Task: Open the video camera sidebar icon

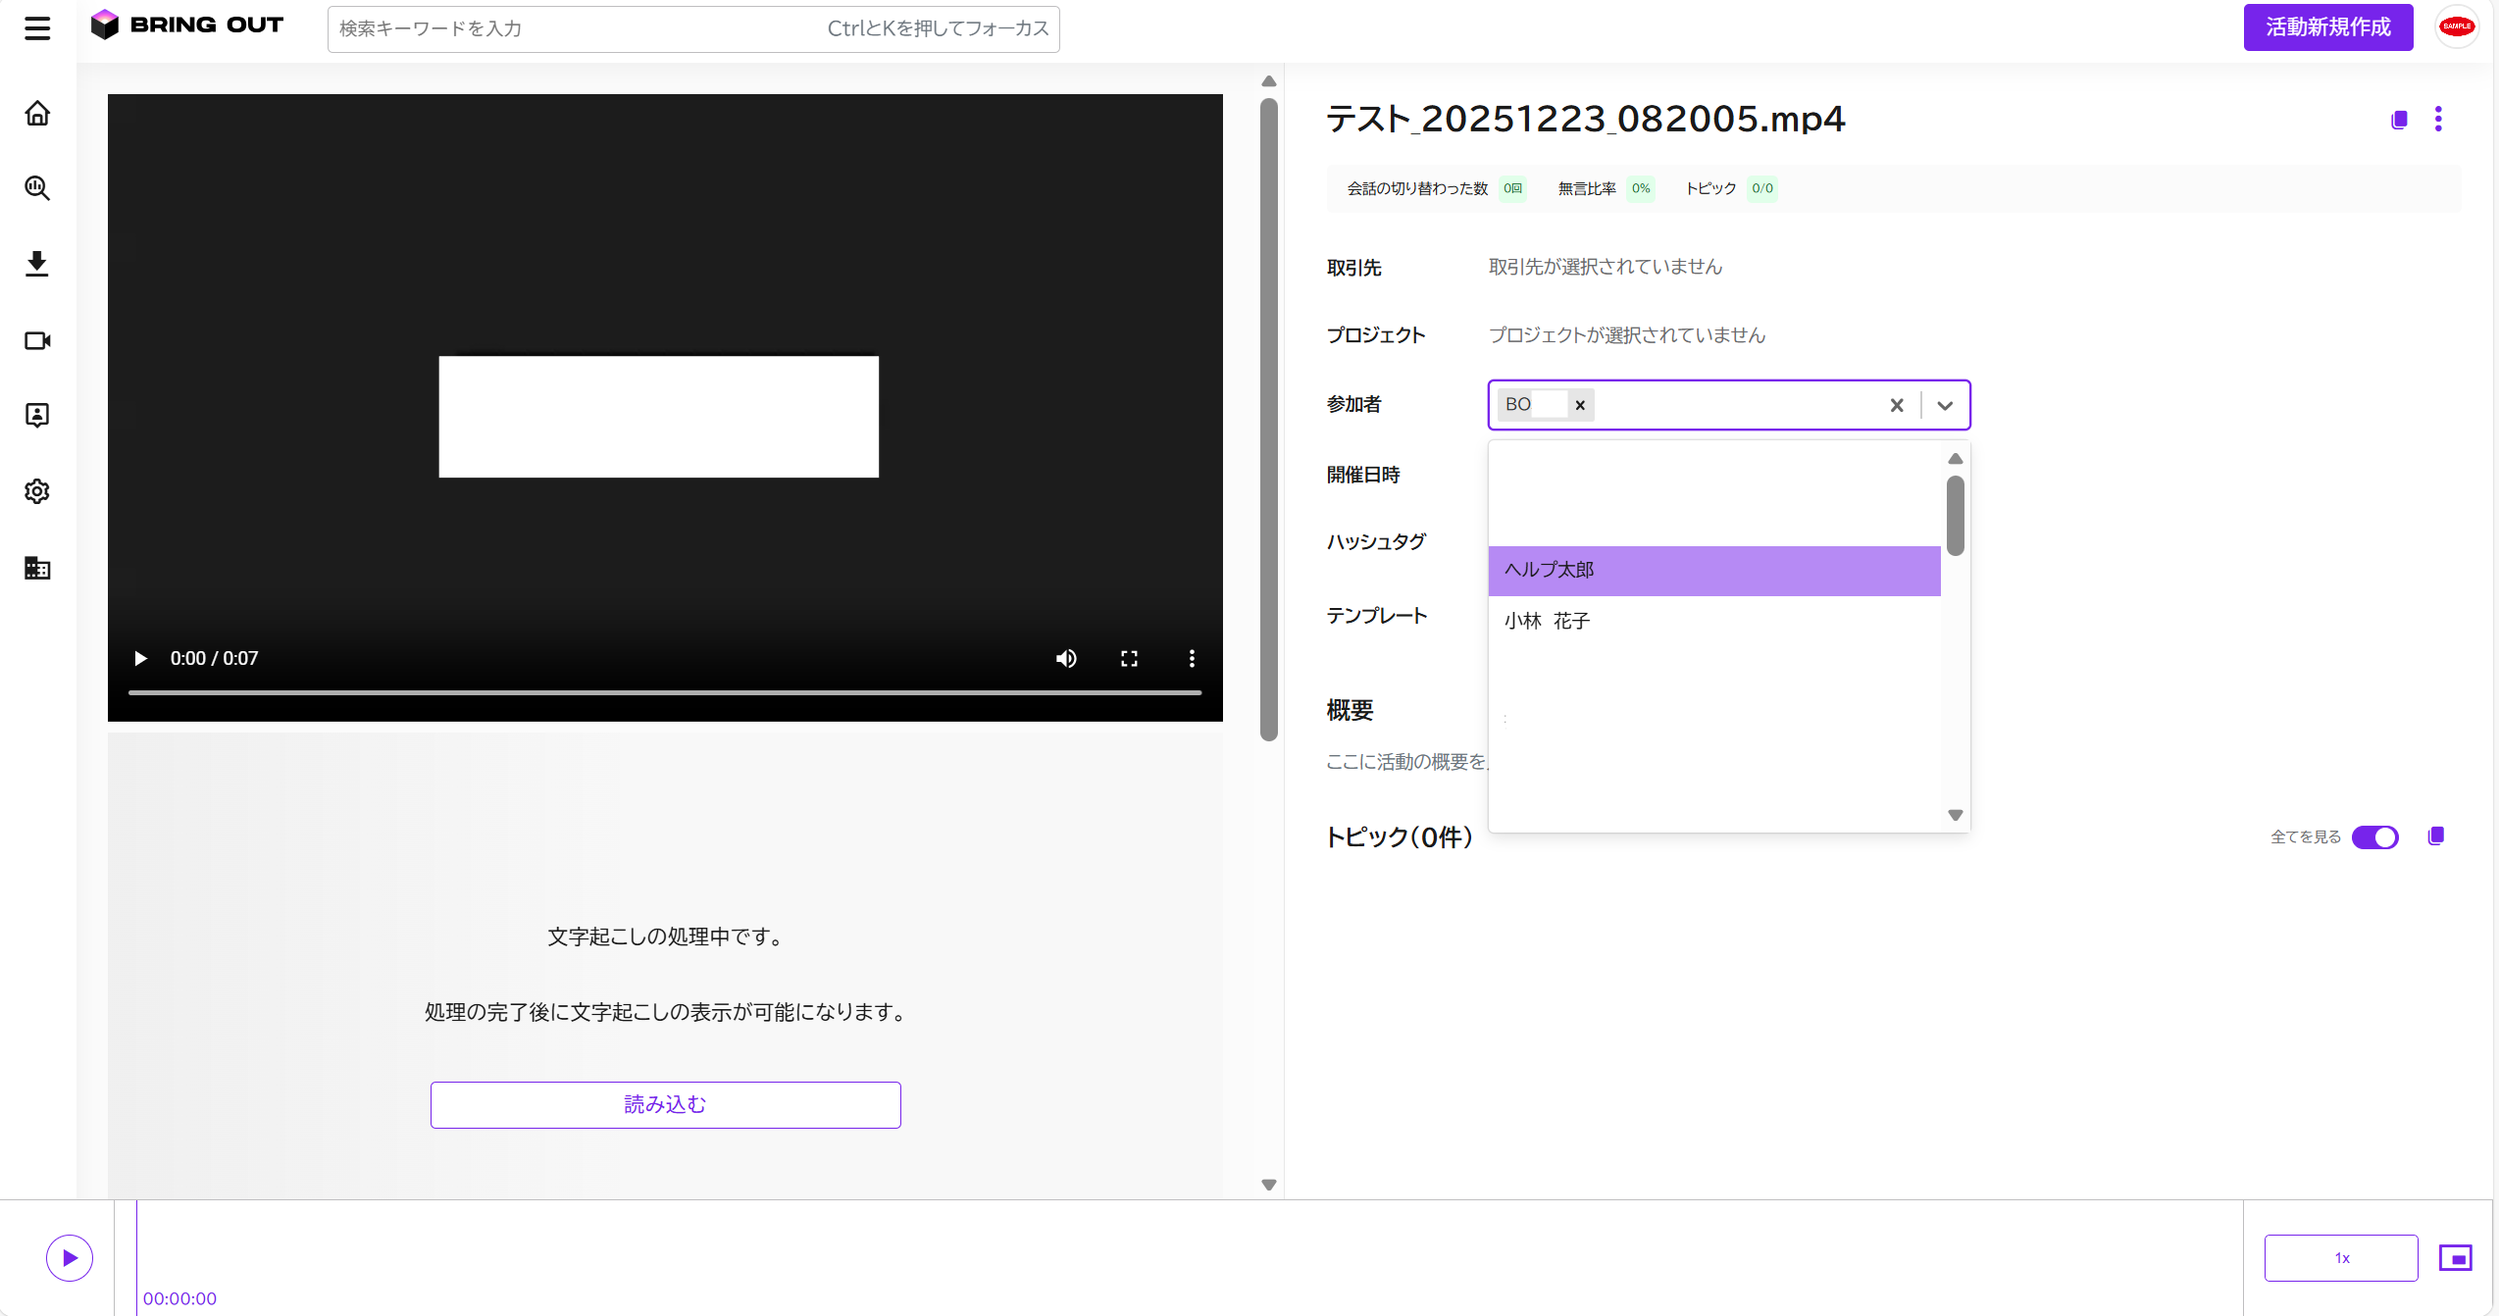Action: click(37, 340)
